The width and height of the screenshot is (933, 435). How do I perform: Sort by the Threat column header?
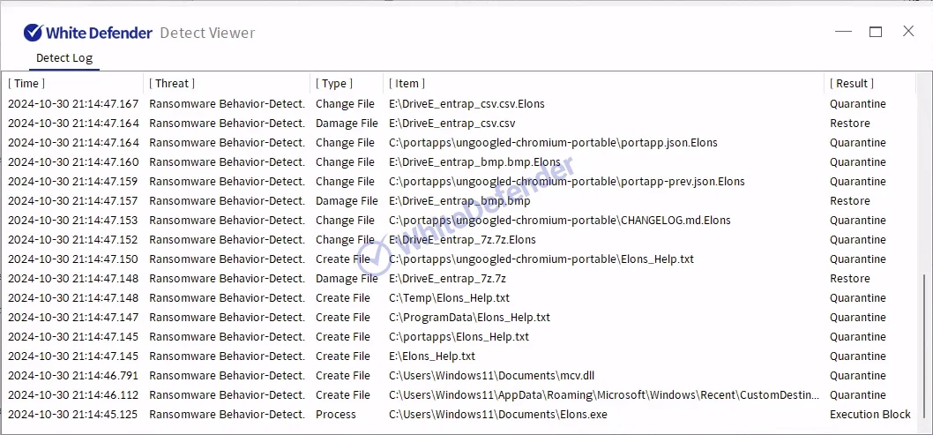point(172,83)
